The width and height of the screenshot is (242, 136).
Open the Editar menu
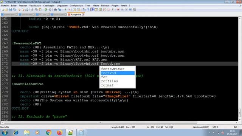[x=14, y=6]
